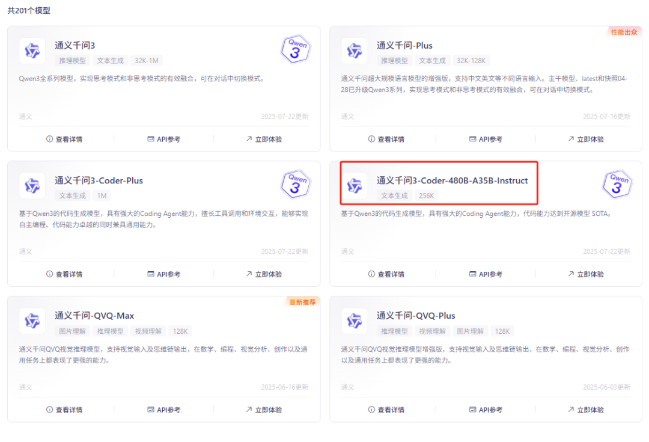Click the 256K context tag
This screenshot has width=649, height=442.
[x=426, y=195]
